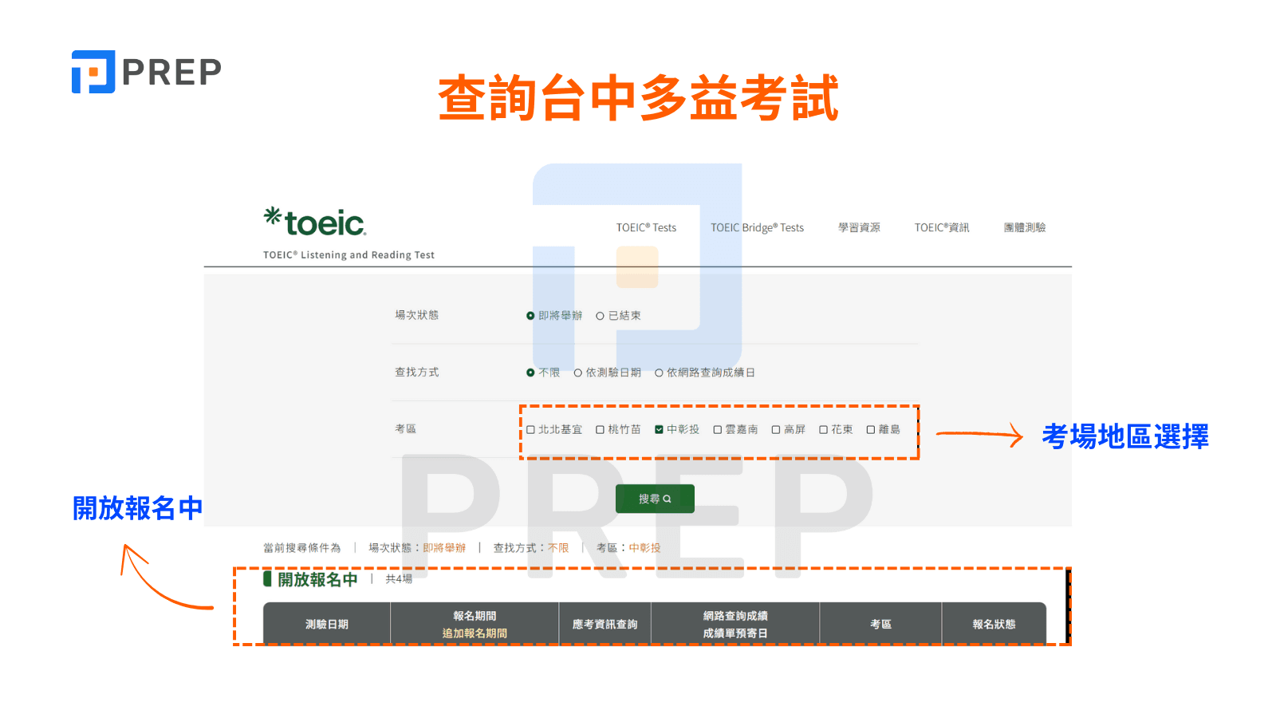Click the green 搜尋 search button
The image size is (1276, 718).
[655, 499]
